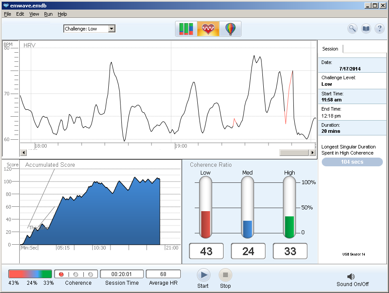Select the rightmost coherence indicator light
This screenshot has height=293, width=389.
[x=90, y=274]
